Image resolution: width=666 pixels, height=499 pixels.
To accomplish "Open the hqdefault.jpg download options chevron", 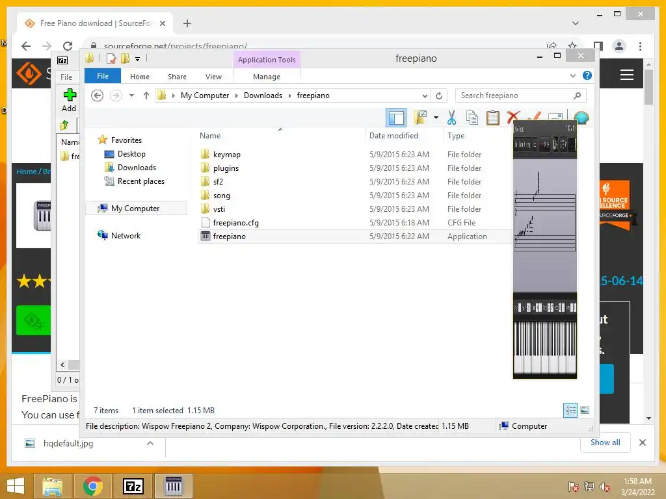I will tap(150, 443).
